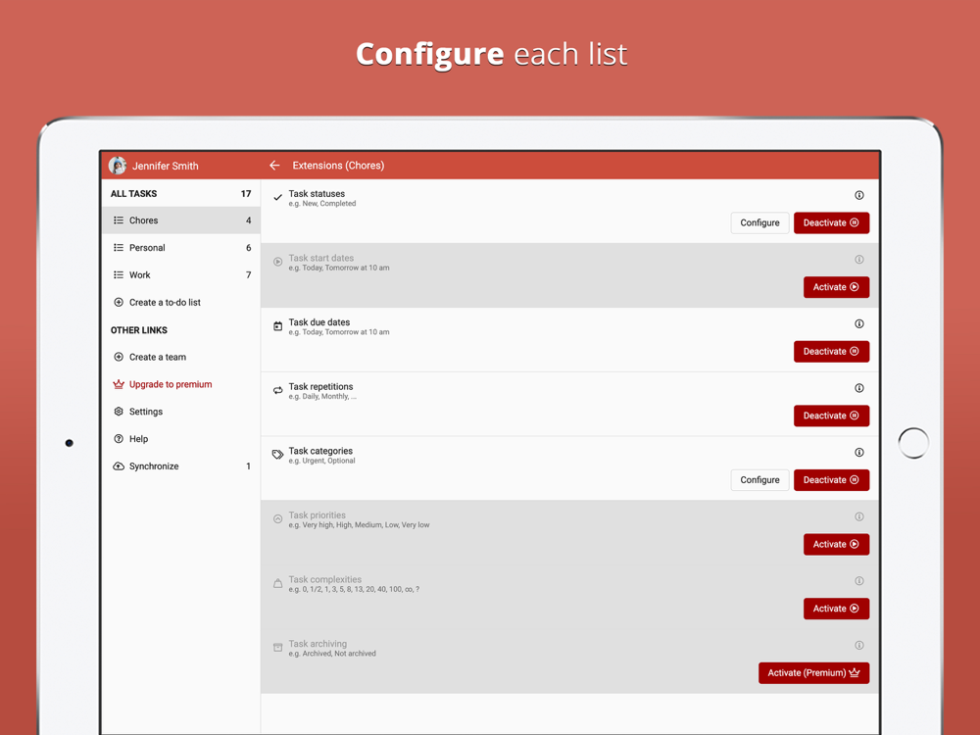Image resolution: width=980 pixels, height=735 pixels.
Task: Select ALL TASKS in sidebar
Action: [180, 194]
